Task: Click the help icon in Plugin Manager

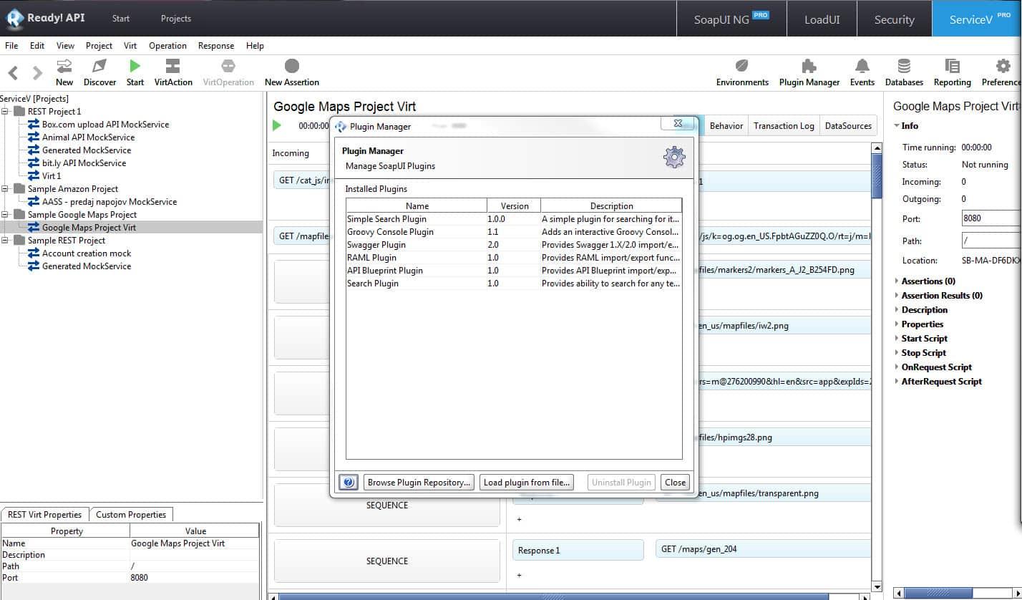Action: click(x=349, y=483)
